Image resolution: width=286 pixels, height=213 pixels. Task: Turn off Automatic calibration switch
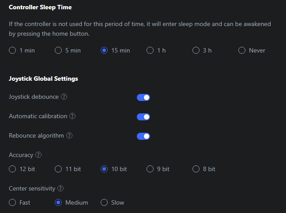pyautogui.click(x=143, y=117)
